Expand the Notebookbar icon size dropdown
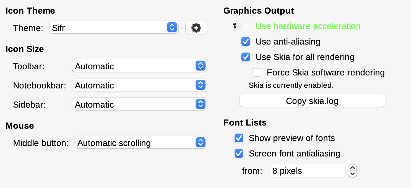The image size is (411, 188). tap(140, 85)
